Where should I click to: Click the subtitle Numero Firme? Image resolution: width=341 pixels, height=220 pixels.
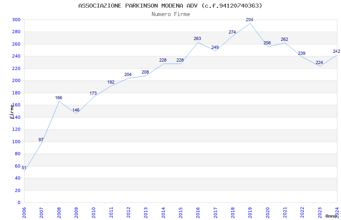171,14
